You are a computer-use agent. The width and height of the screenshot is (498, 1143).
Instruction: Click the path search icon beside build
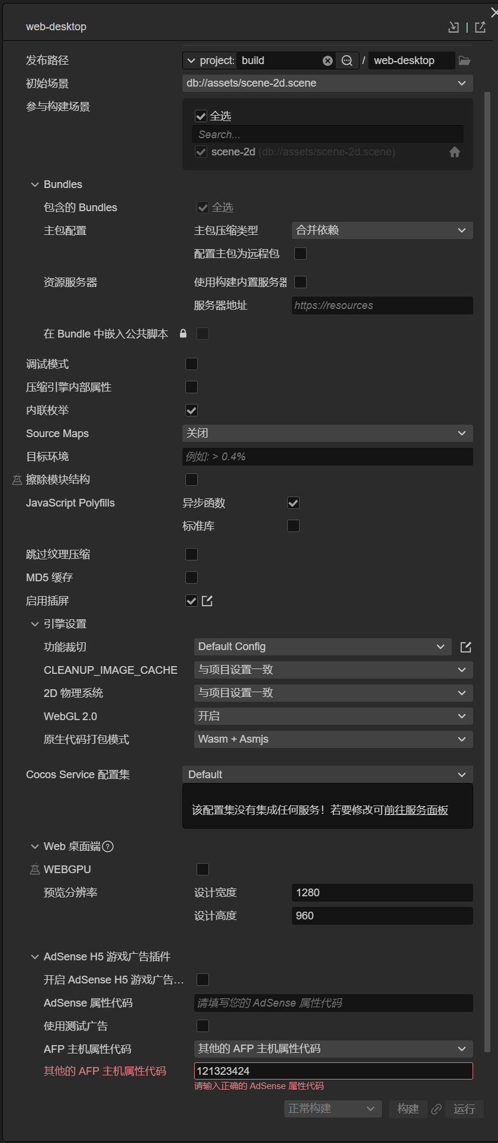coord(347,61)
